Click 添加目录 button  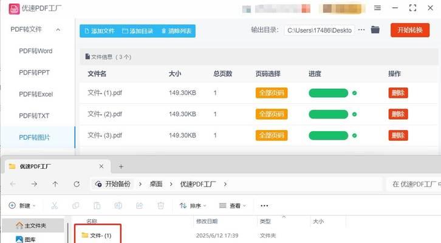(138, 31)
